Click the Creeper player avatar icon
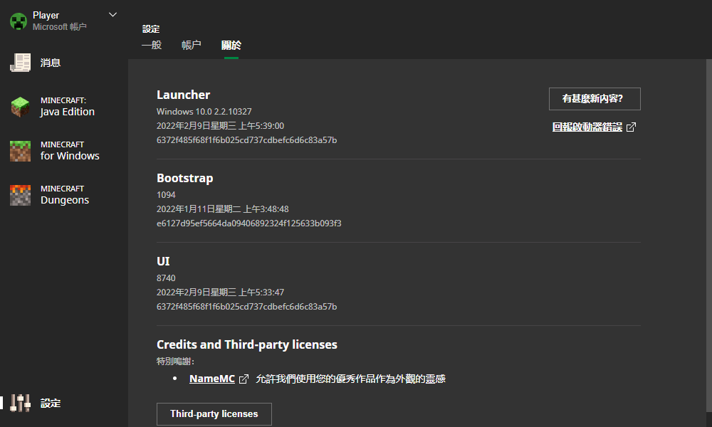712x427 pixels. [x=19, y=21]
